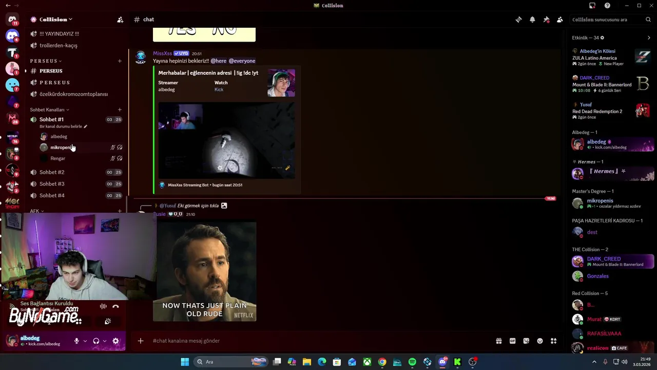
Task: Collapse the PERSEUS category
Action: (x=46, y=61)
